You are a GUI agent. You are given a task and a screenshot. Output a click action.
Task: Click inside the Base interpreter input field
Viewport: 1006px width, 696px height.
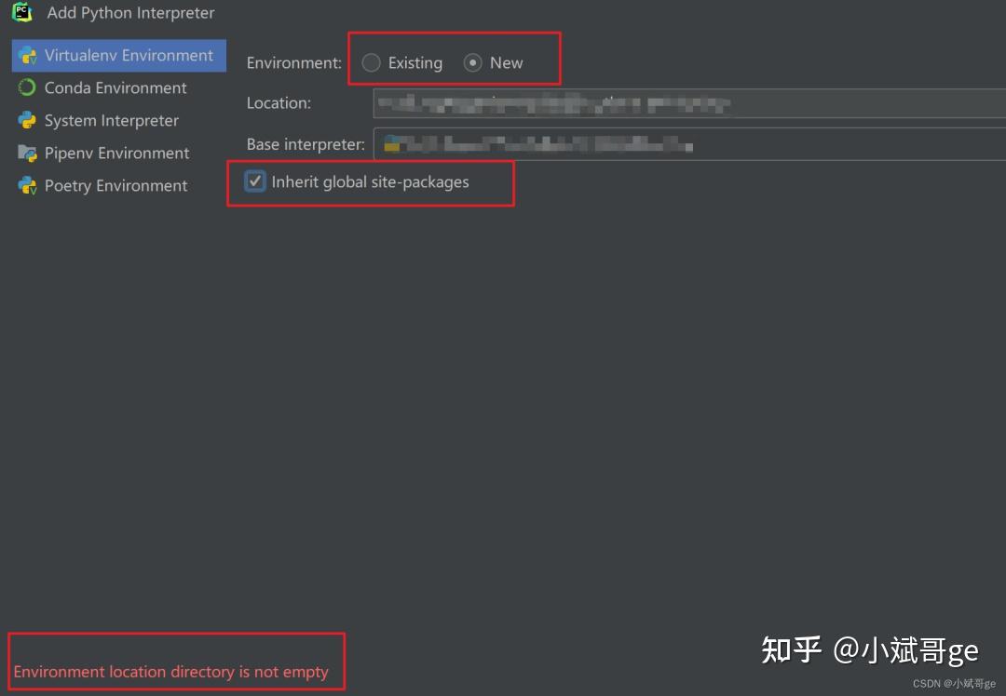pos(652,145)
